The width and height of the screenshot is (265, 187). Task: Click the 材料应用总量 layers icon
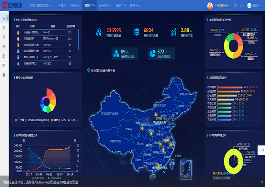pyautogui.click(x=136, y=32)
